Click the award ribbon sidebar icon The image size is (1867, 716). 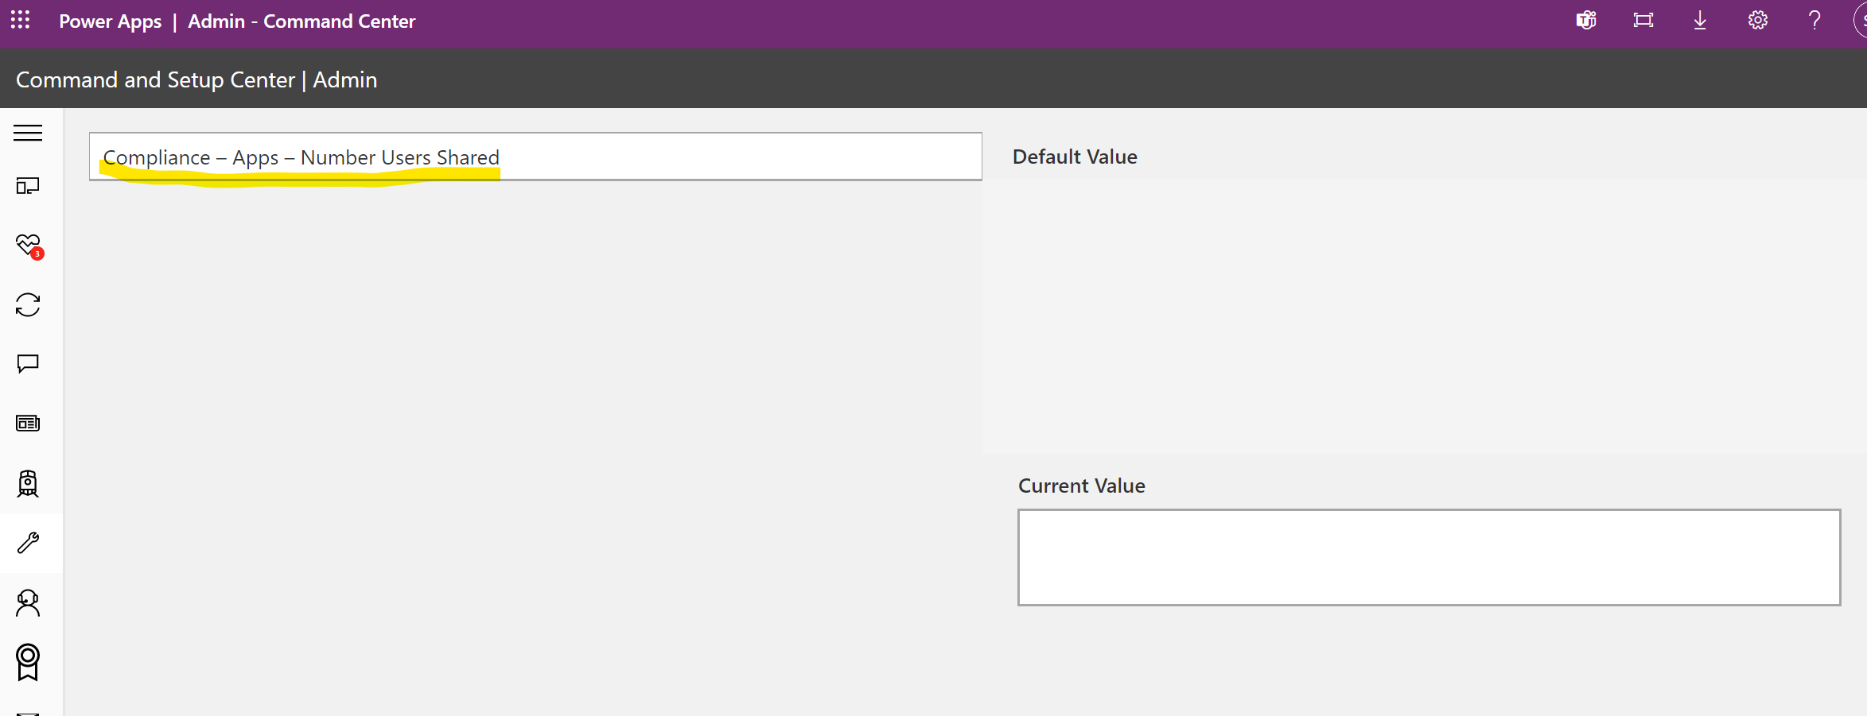click(x=28, y=662)
